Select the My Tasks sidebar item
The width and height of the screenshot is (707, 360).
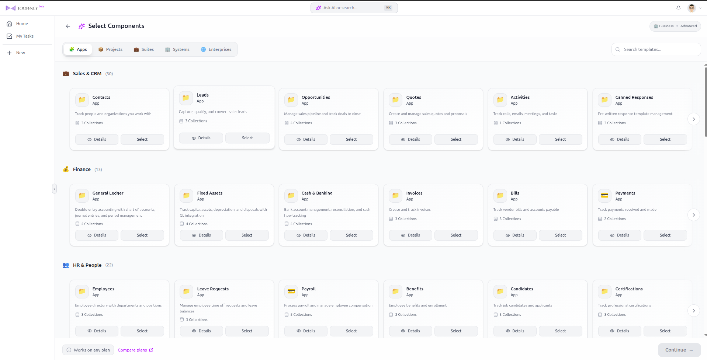pos(25,36)
